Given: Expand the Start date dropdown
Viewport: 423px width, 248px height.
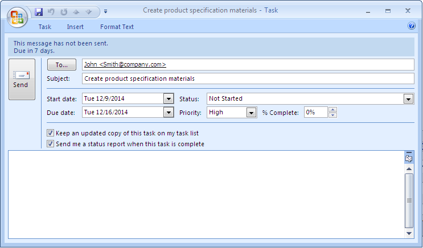Looking at the screenshot, I should point(168,99).
